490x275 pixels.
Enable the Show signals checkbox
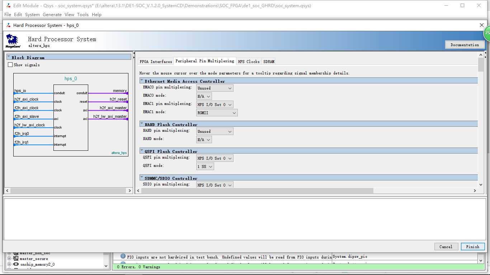pyautogui.click(x=10, y=65)
